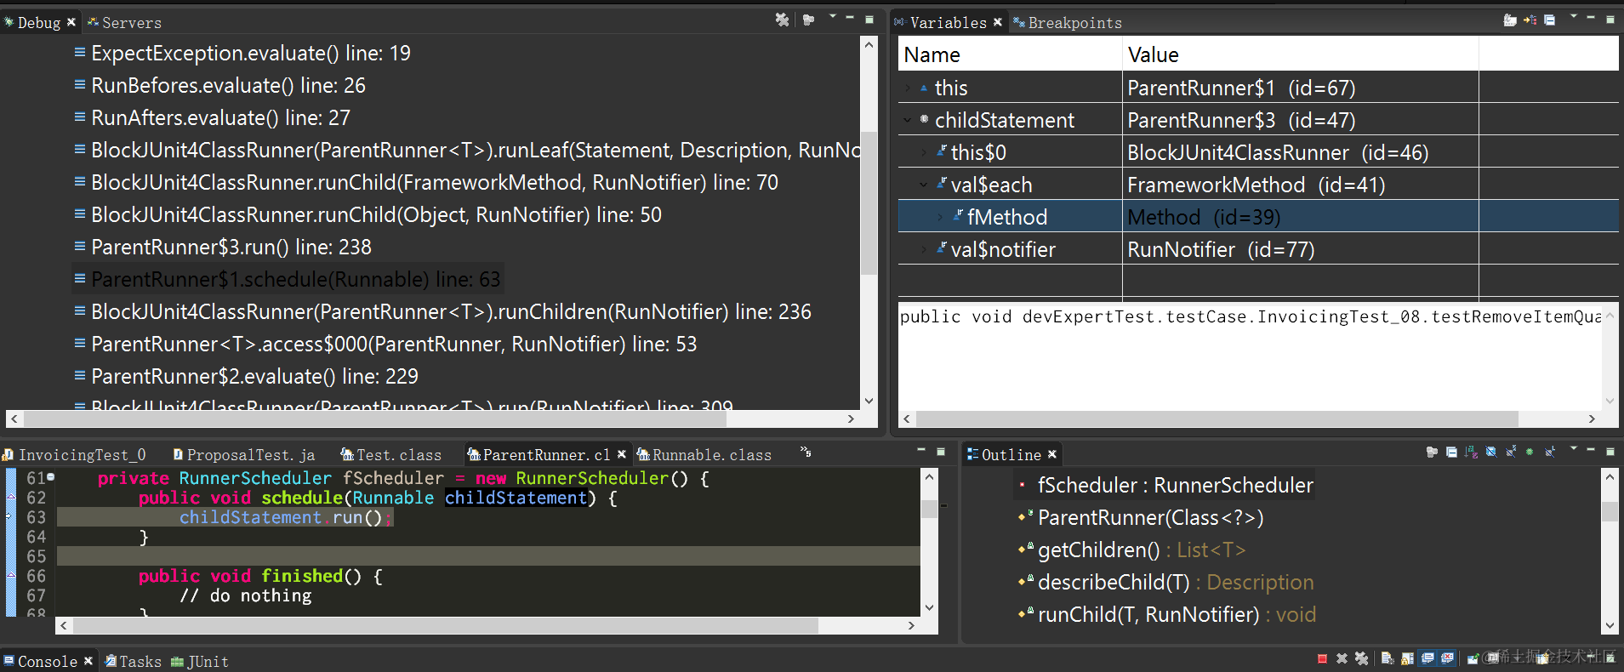
Task: Open the Variables view menu arrow
Action: coord(1573,15)
